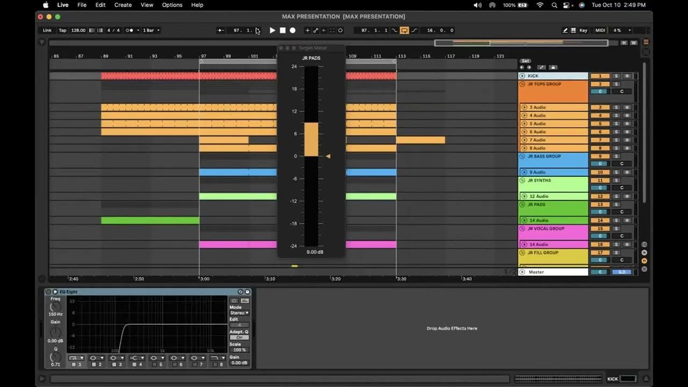Start playback with the Play button
688x387 pixels.
273,30
